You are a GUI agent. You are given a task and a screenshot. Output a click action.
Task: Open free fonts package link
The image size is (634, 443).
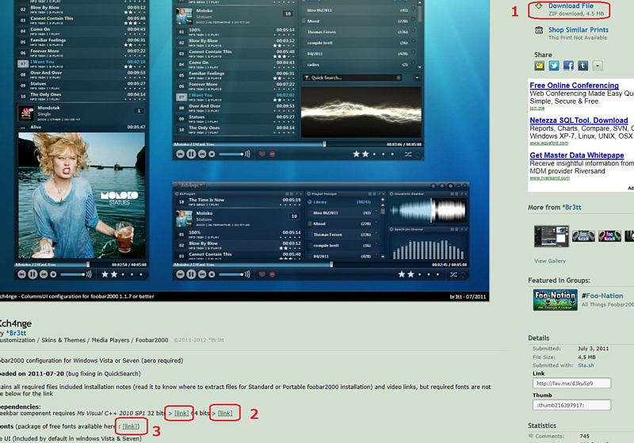(x=131, y=426)
